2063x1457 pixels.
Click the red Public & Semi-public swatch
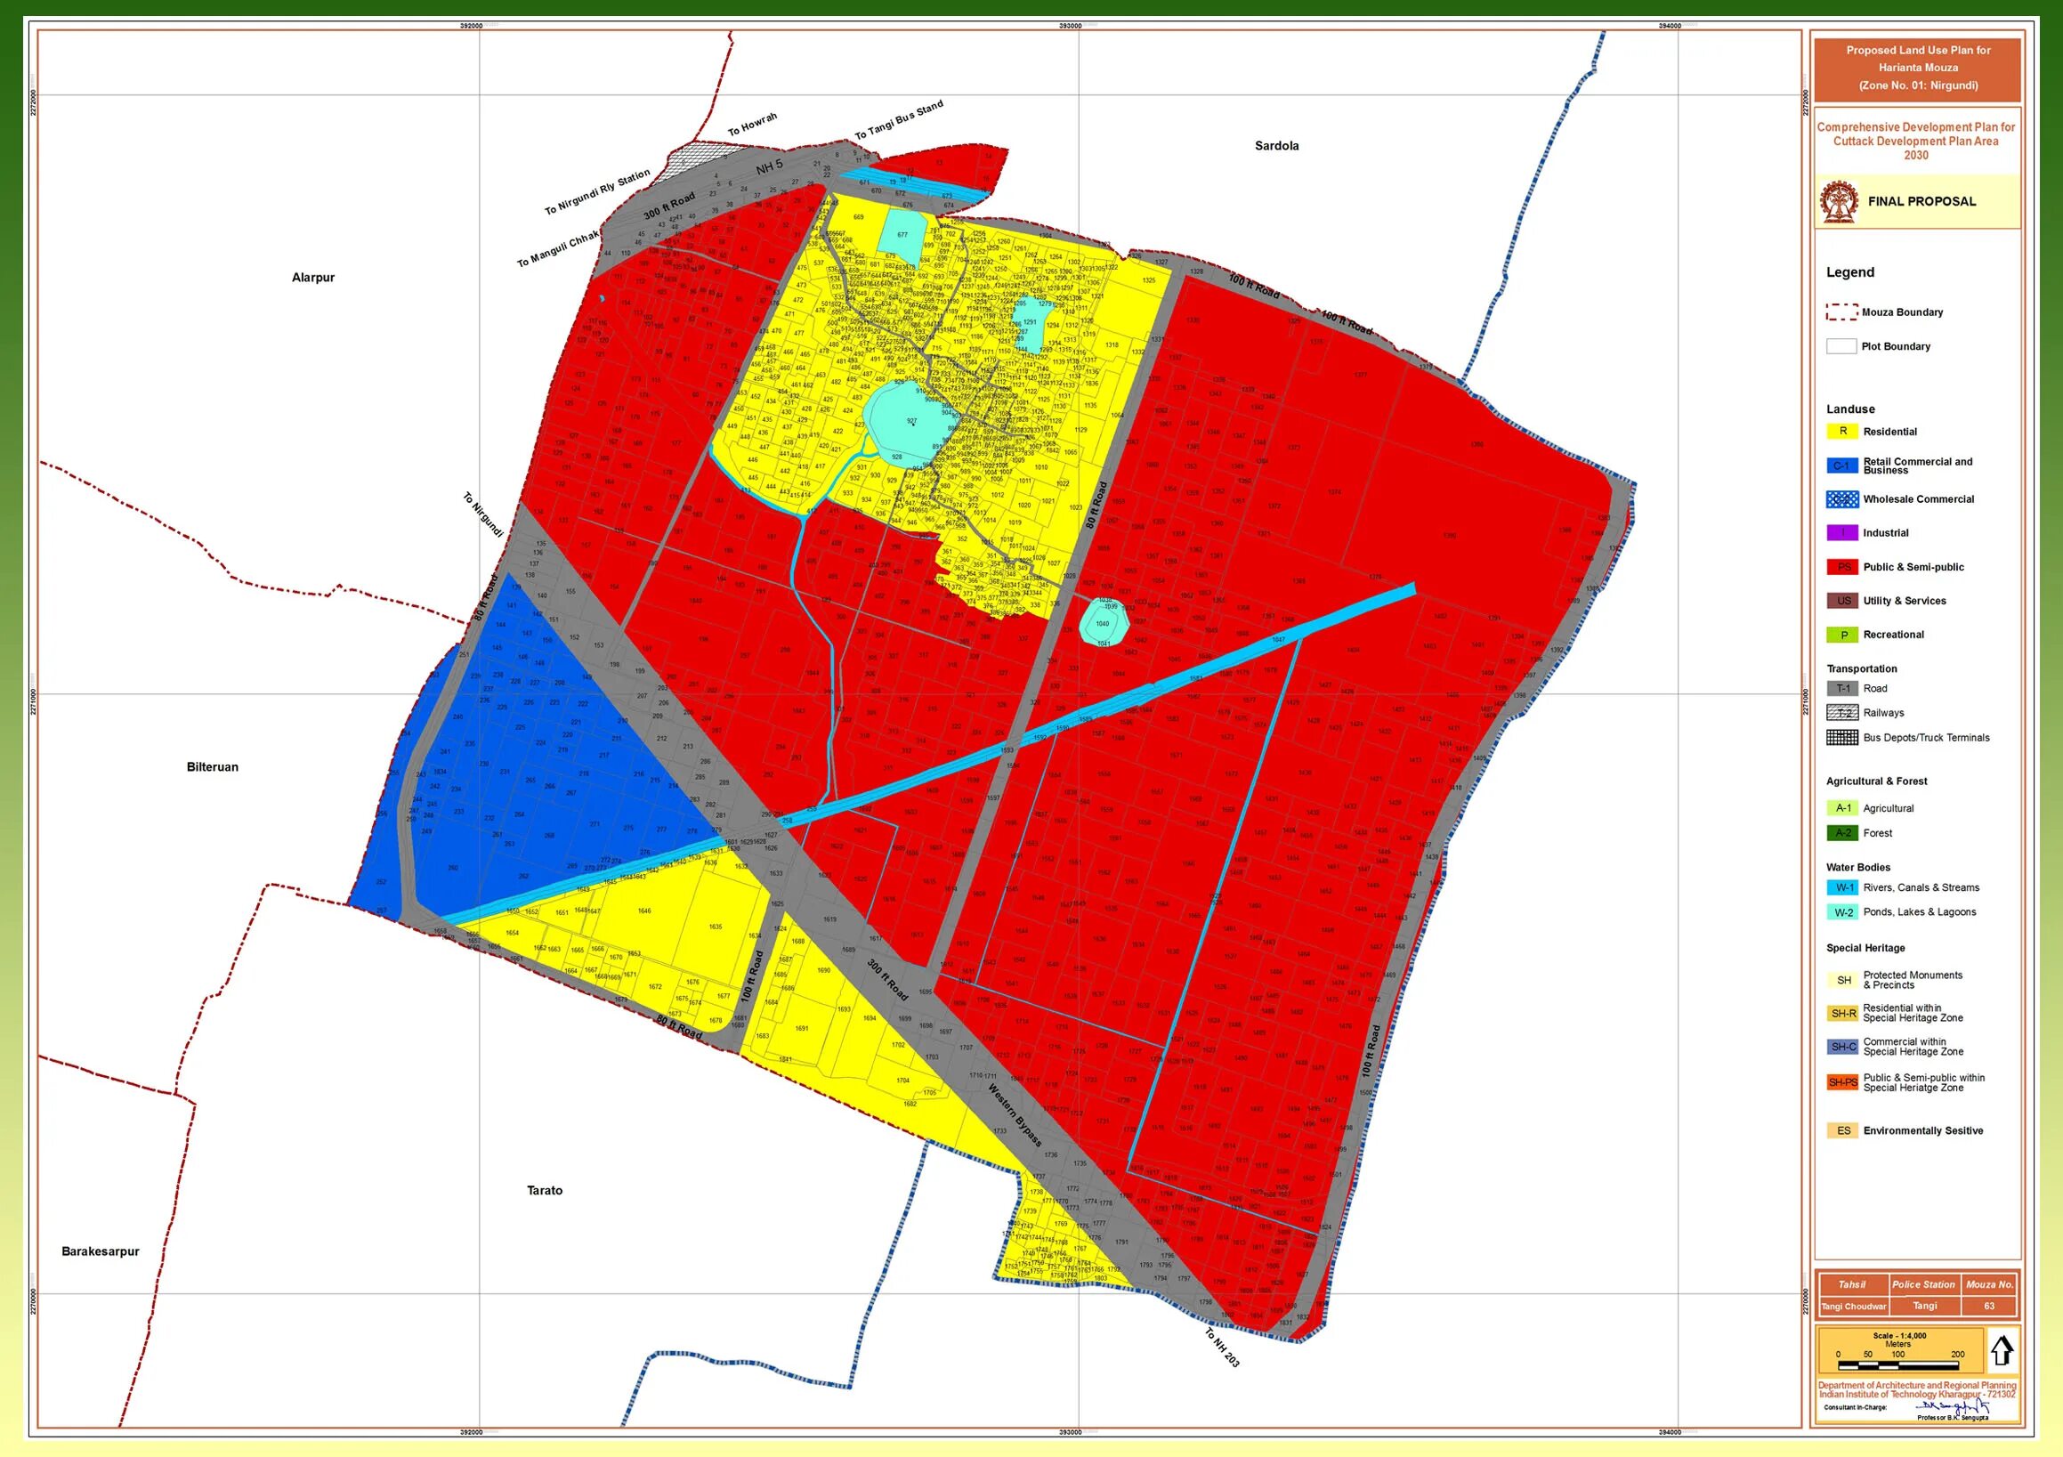click(x=1842, y=567)
